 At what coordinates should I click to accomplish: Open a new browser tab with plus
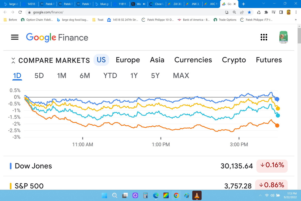243,4
